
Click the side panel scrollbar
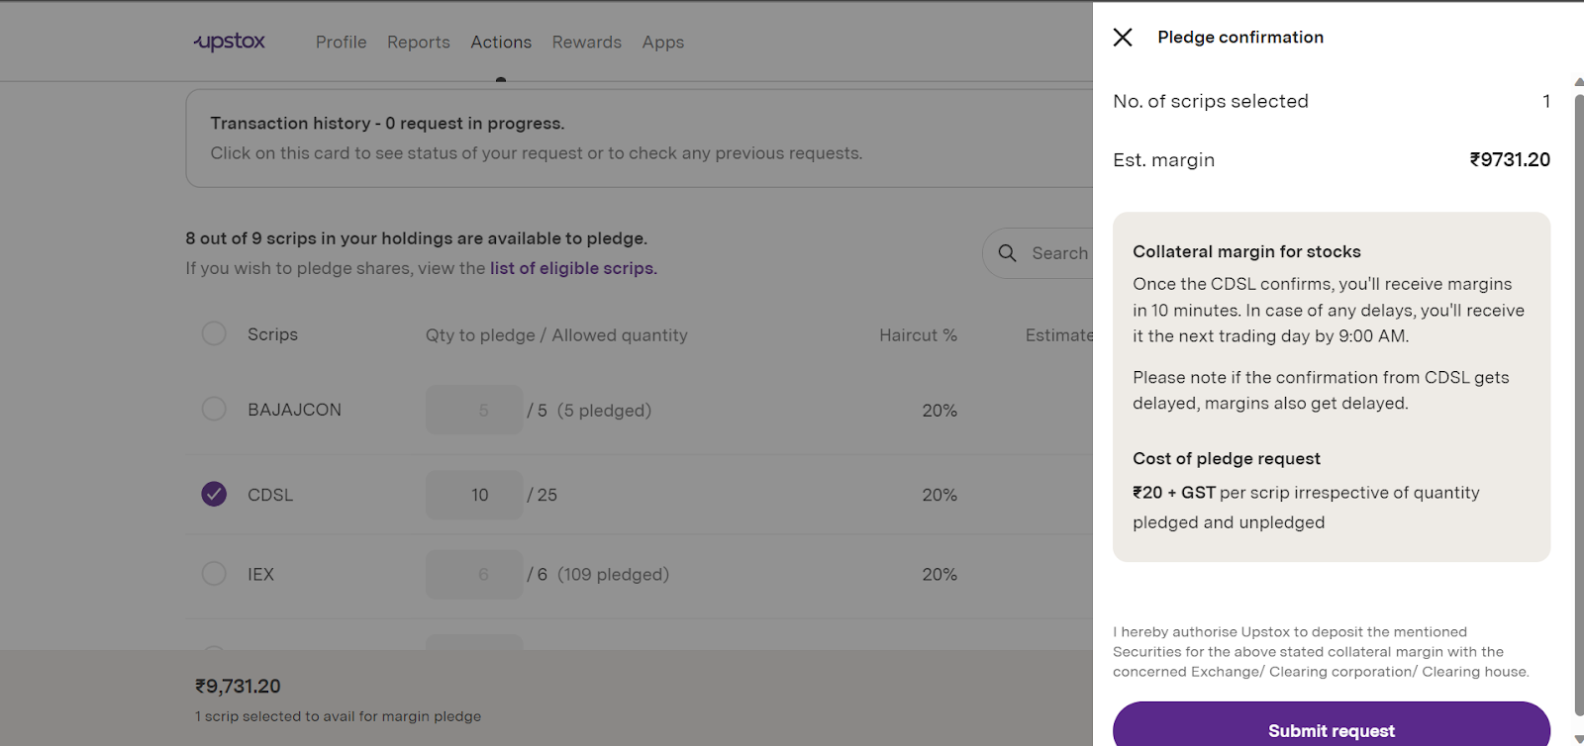(1579, 406)
